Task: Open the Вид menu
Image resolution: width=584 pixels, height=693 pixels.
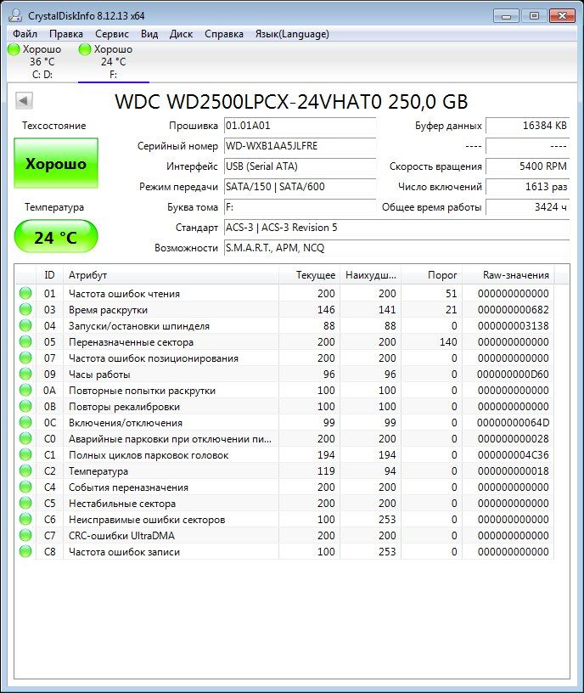Action: pos(149,34)
